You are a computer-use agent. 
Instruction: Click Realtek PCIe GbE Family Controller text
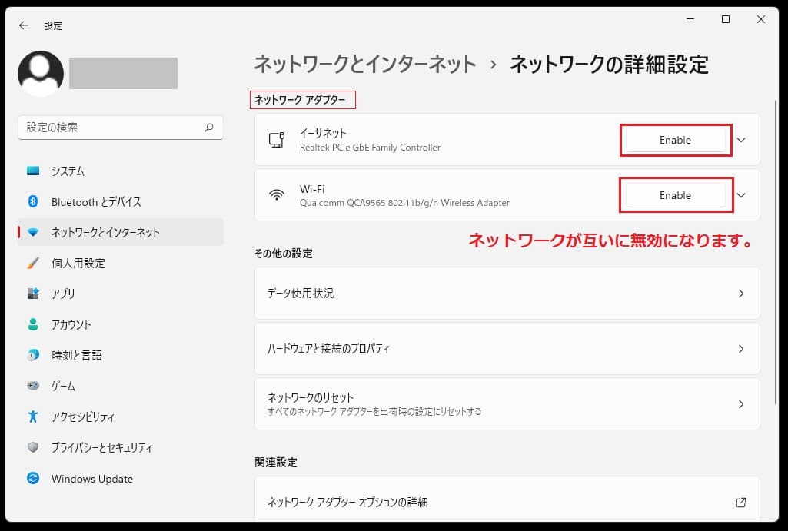[x=370, y=148]
